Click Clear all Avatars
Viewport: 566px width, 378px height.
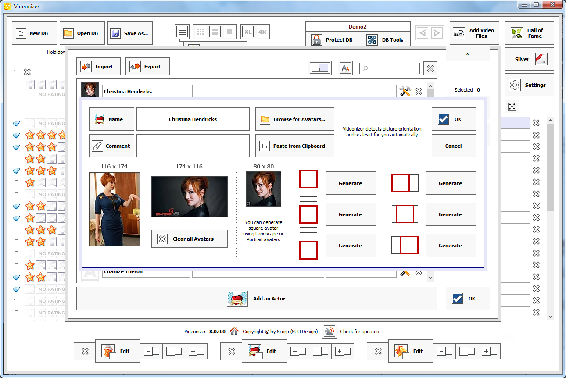point(190,239)
